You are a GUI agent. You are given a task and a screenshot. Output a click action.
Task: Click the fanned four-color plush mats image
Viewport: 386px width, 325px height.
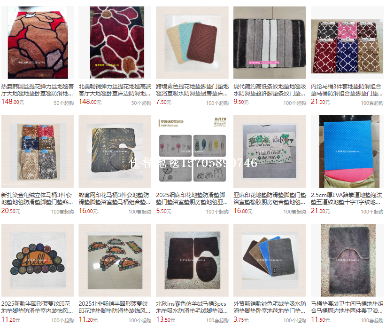[270, 260]
